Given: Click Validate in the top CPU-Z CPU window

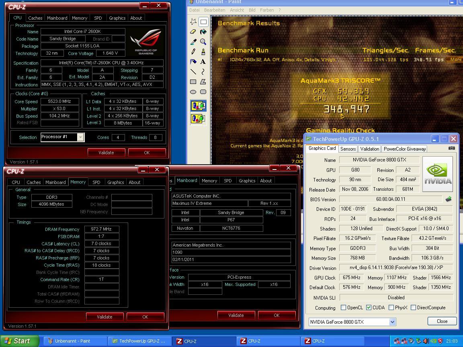Looking at the screenshot, I should point(106,153).
